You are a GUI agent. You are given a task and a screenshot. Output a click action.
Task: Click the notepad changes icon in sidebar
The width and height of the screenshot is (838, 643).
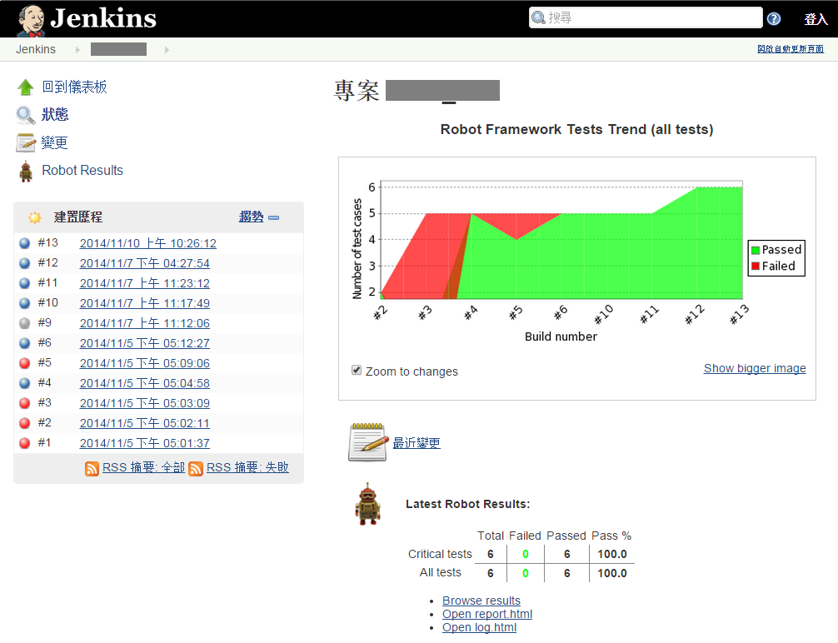pyautogui.click(x=25, y=142)
